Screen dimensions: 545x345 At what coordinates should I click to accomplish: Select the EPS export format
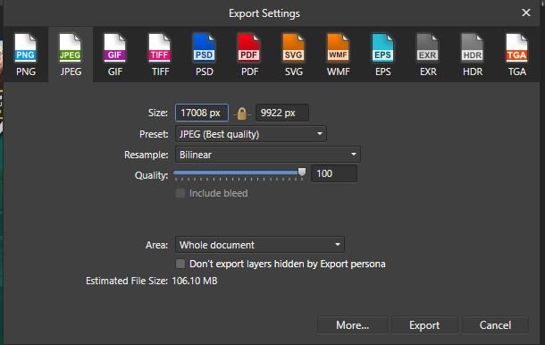[x=383, y=55]
